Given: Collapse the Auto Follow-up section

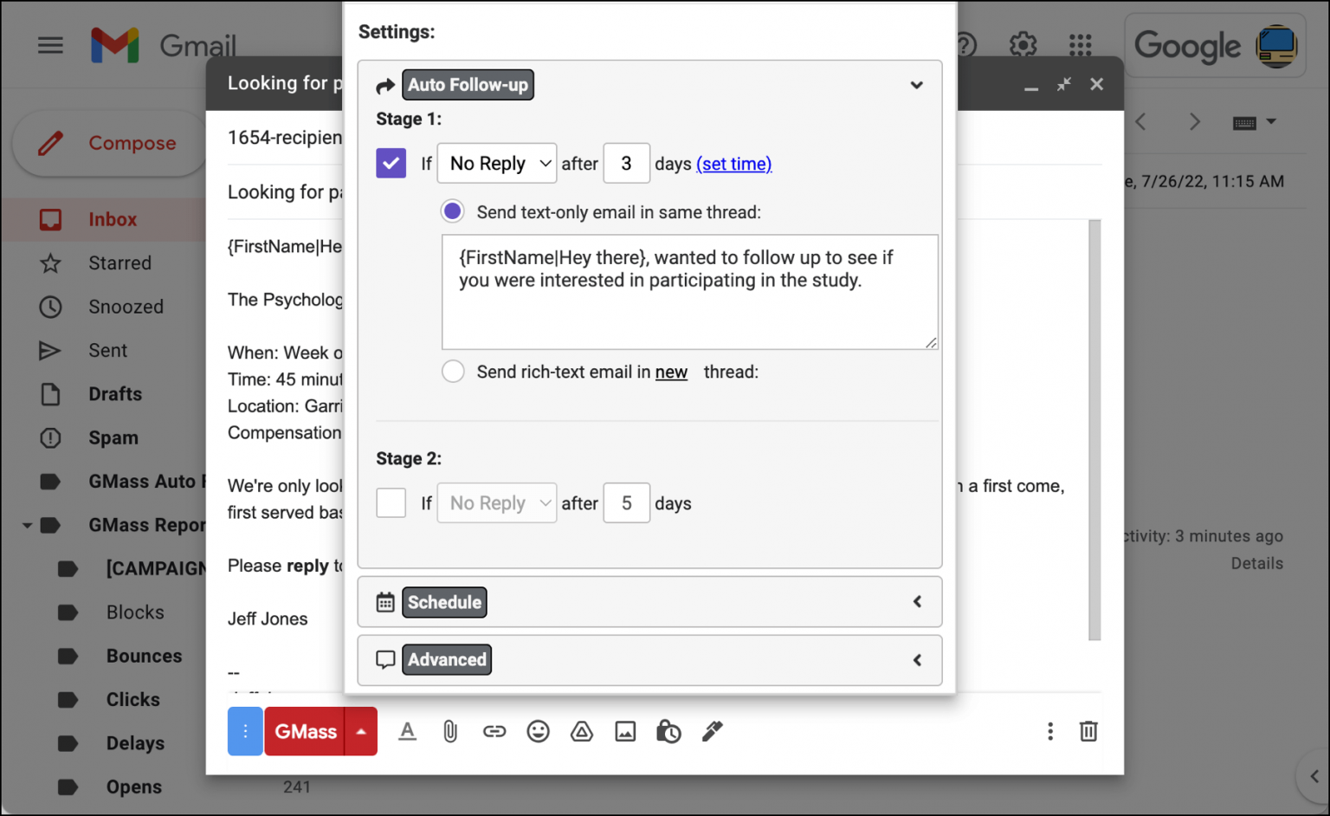Looking at the screenshot, I should point(916,85).
